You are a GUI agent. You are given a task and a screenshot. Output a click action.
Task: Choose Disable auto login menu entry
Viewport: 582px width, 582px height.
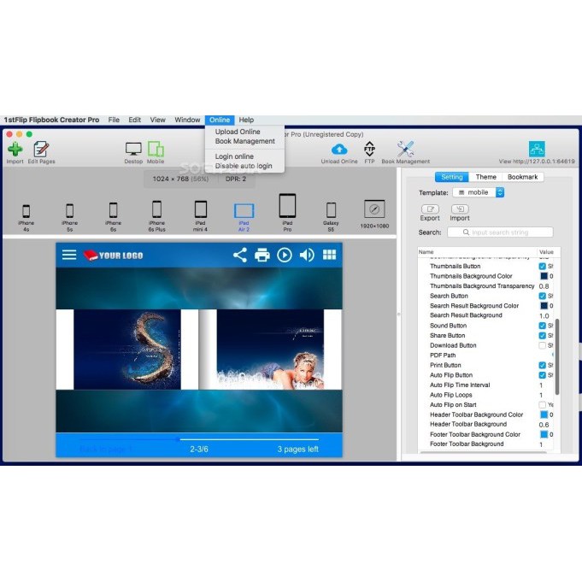244,166
